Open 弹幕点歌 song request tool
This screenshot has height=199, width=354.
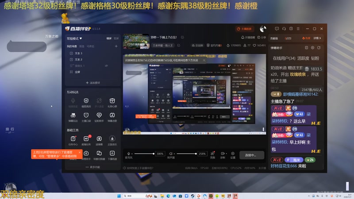pyautogui.click(x=112, y=117)
